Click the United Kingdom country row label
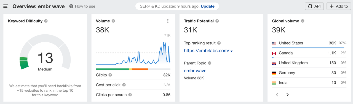 point(293,63)
